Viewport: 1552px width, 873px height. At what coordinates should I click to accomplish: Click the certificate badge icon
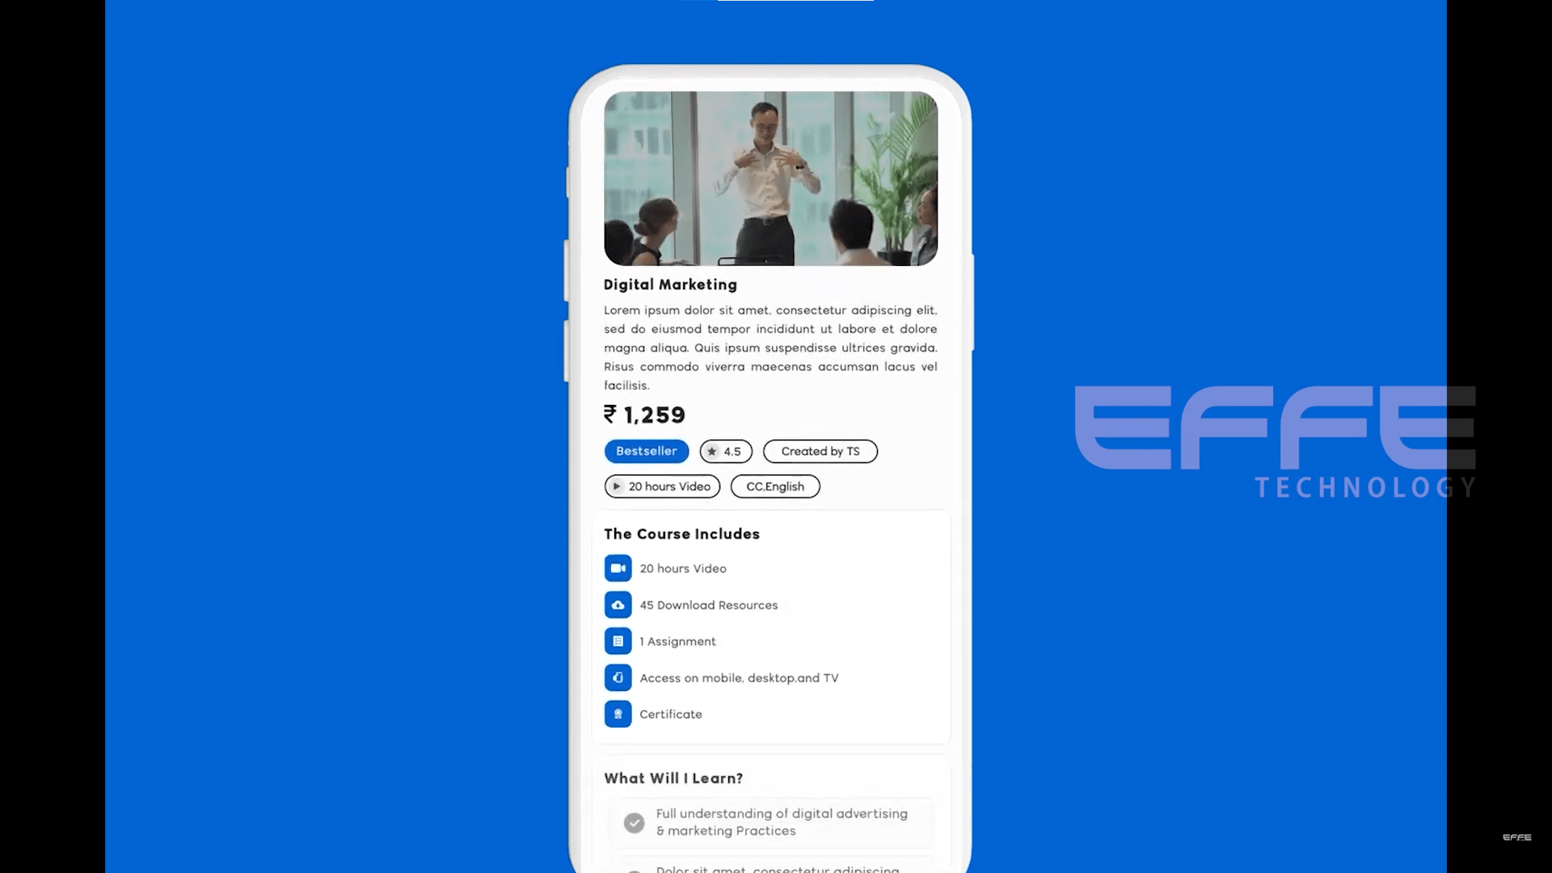(x=618, y=715)
